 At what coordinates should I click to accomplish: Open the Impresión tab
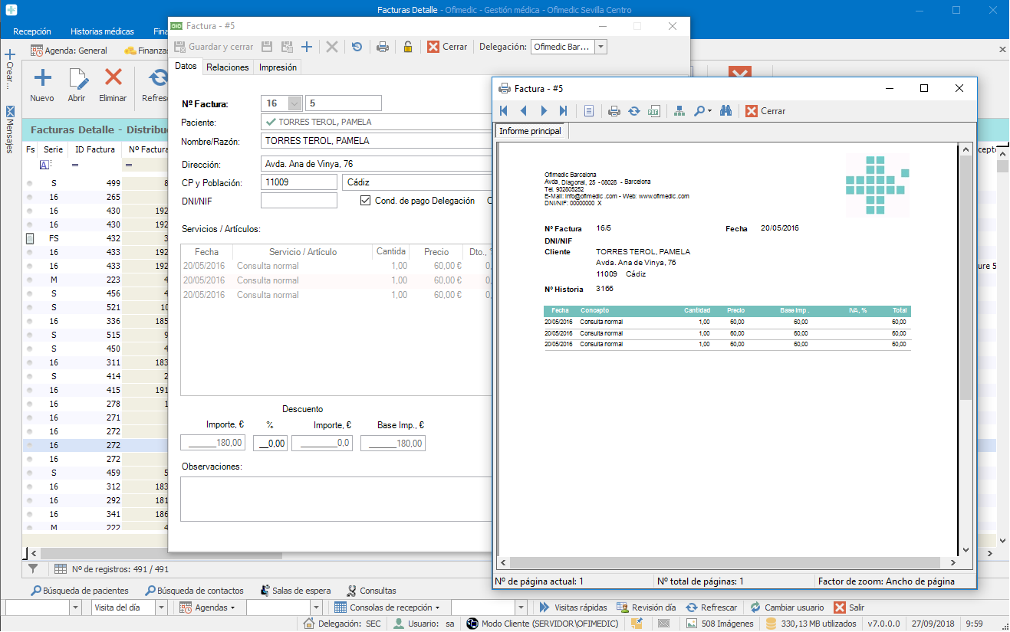coord(278,67)
